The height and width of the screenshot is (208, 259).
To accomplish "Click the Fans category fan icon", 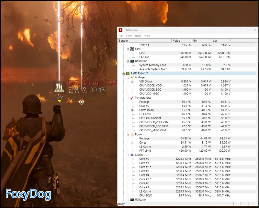I will coord(132,49).
